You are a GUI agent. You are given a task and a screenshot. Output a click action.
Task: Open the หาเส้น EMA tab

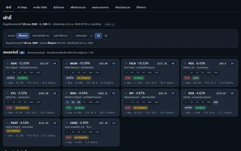[x=40, y=8]
